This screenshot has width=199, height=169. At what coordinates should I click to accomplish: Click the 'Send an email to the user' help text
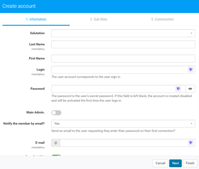click(x=113, y=131)
